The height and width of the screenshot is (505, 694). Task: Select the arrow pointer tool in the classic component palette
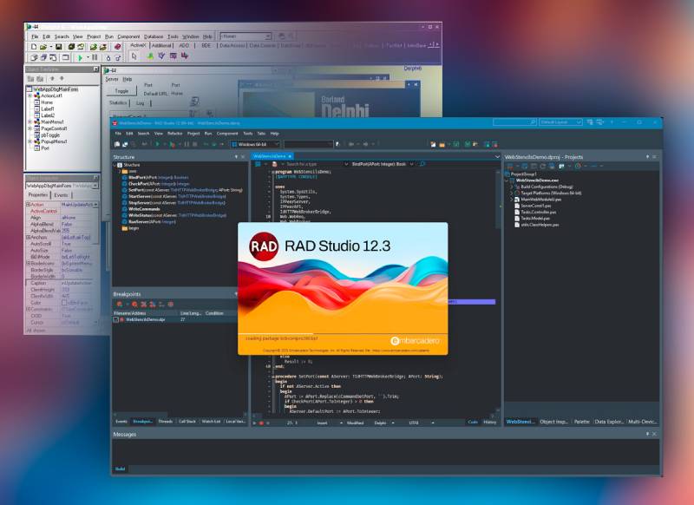tap(134, 56)
